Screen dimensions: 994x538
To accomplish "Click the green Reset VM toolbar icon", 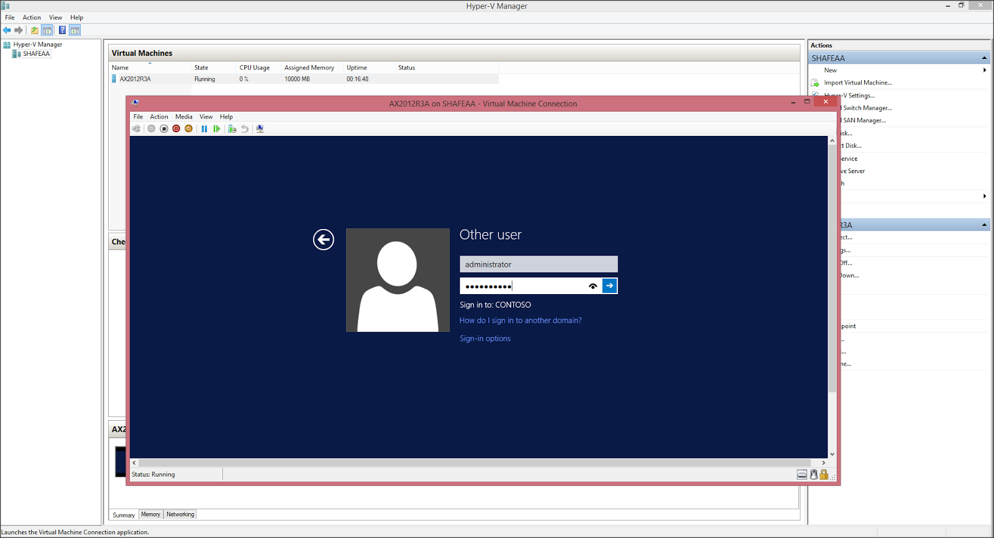I will 217,128.
